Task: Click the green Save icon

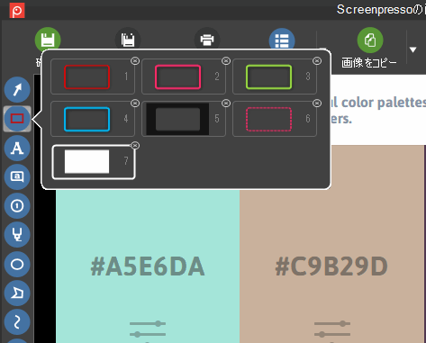Action: click(x=48, y=40)
